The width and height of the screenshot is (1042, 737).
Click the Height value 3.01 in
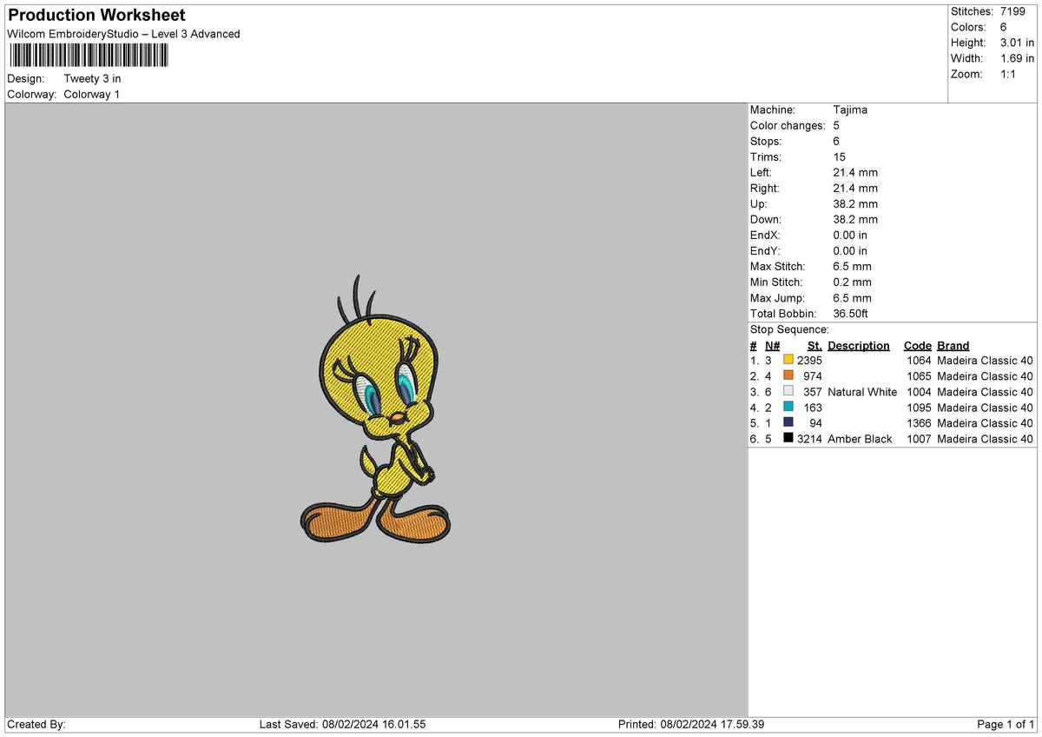click(x=1017, y=43)
